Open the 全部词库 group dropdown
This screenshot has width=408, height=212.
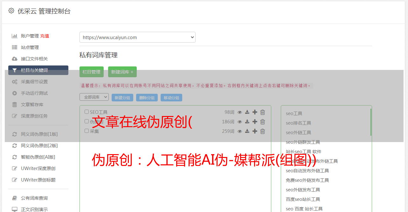94,97
